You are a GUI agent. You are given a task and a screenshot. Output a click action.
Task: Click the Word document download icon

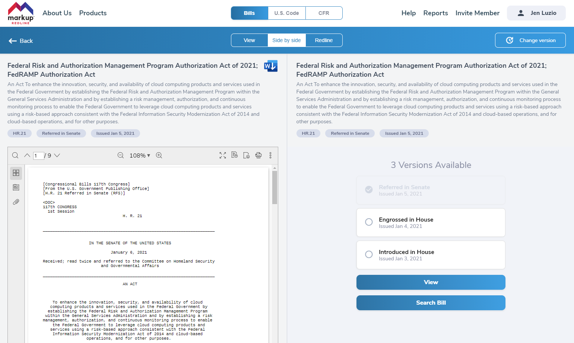[271, 66]
